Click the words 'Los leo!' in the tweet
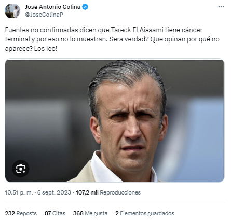 pos(46,49)
